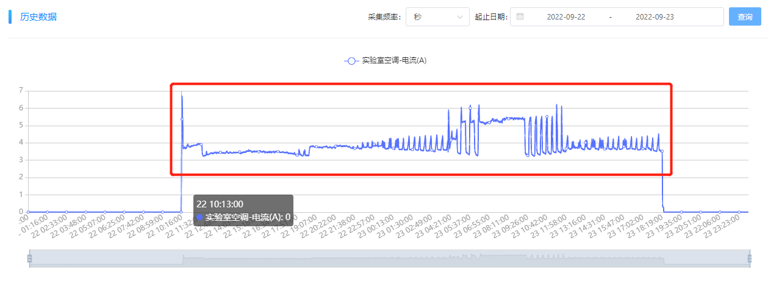768x283 pixels.
Task: Click the legend circle marker icon
Action: pos(351,61)
